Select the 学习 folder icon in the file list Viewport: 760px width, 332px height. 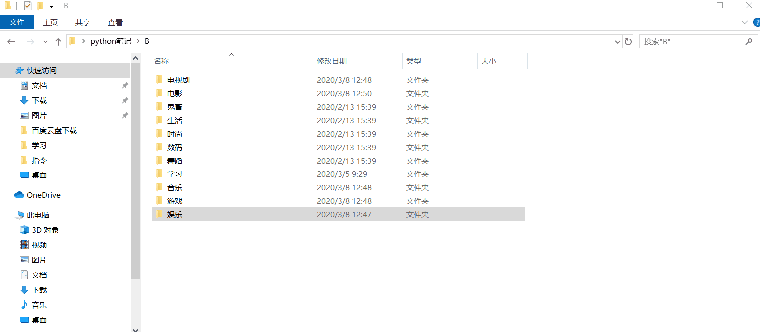pos(159,173)
